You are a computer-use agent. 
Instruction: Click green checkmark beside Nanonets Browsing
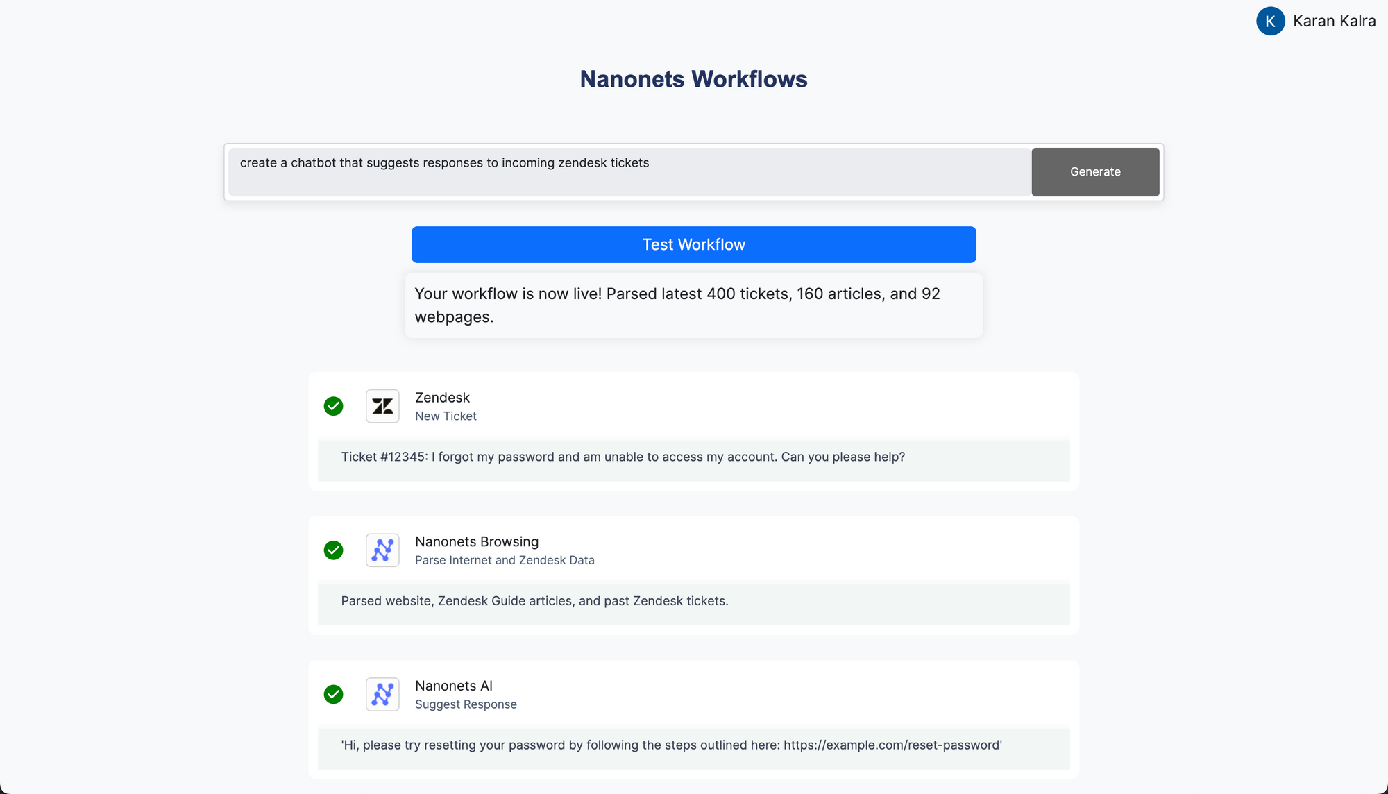[x=334, y=550]
